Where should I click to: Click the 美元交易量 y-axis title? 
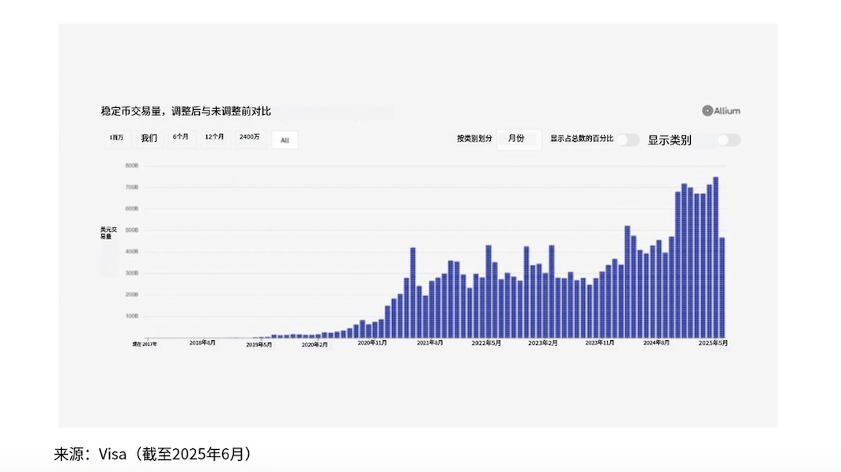coord(108,232)
